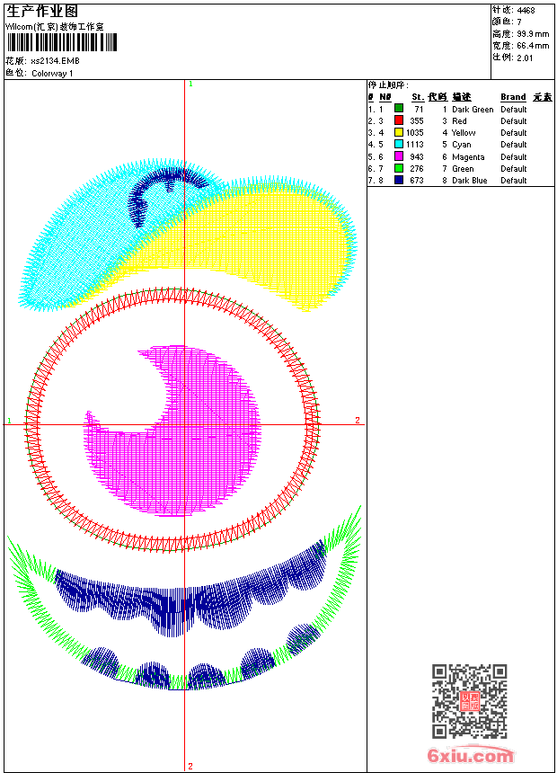Click the 'N#' column header
557x773 pixels.
(x=385, y=97)
